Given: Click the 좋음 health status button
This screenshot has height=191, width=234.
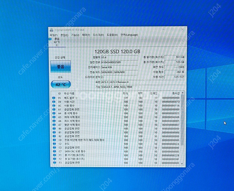Looking at the screenshot, I should click(x=60, y=67).
